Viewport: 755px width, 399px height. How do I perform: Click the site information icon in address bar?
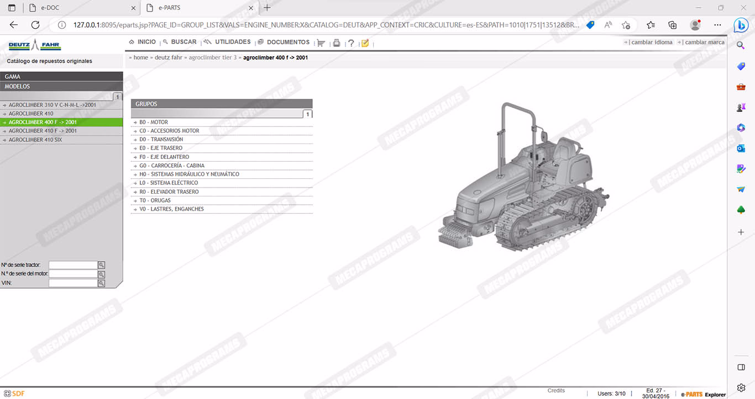62,25
